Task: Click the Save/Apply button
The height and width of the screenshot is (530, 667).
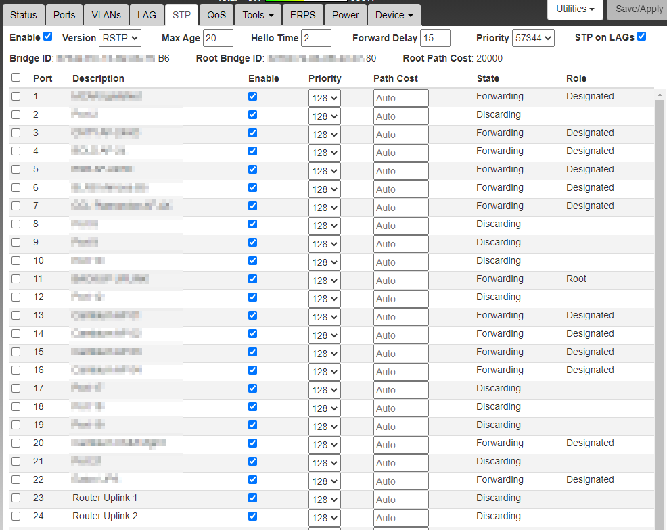Action: pos(638,9)
